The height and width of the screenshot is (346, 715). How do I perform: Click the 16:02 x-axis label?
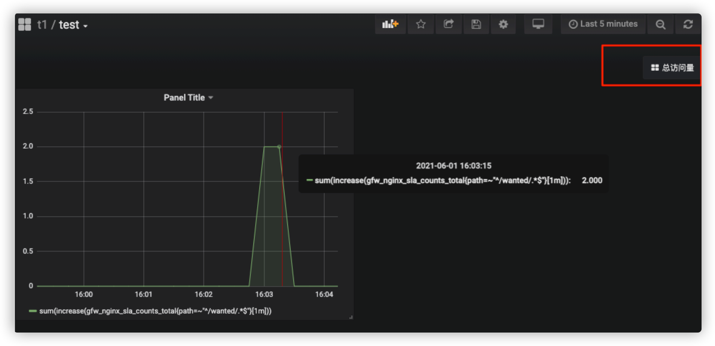click(204, 294)
